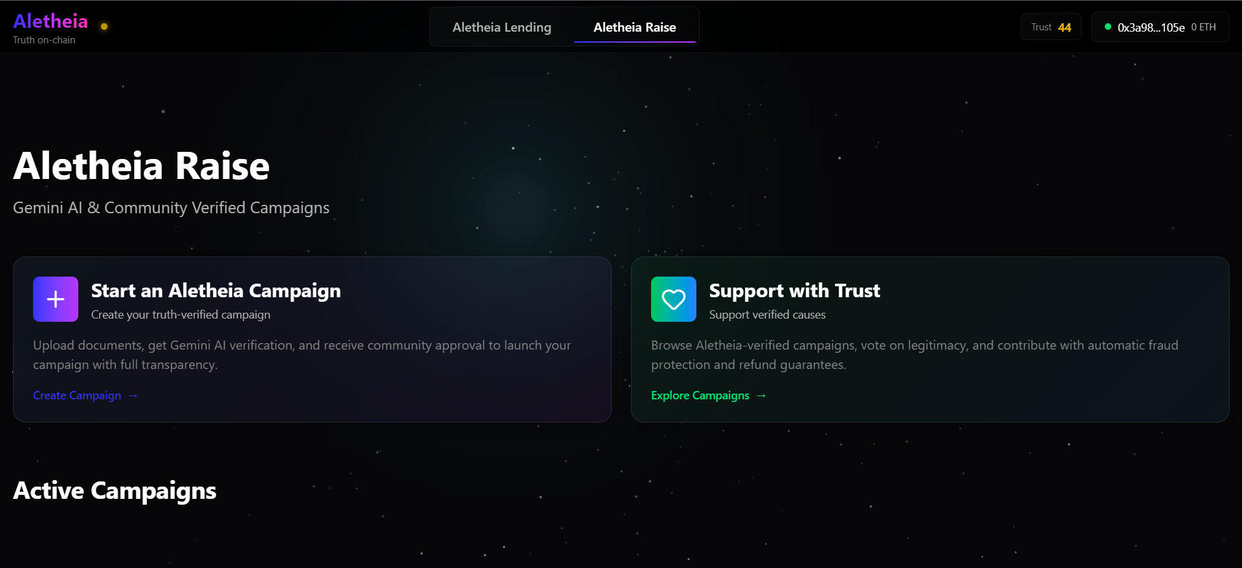Click the Truth on-chain tagline

(x=44, y=40)
